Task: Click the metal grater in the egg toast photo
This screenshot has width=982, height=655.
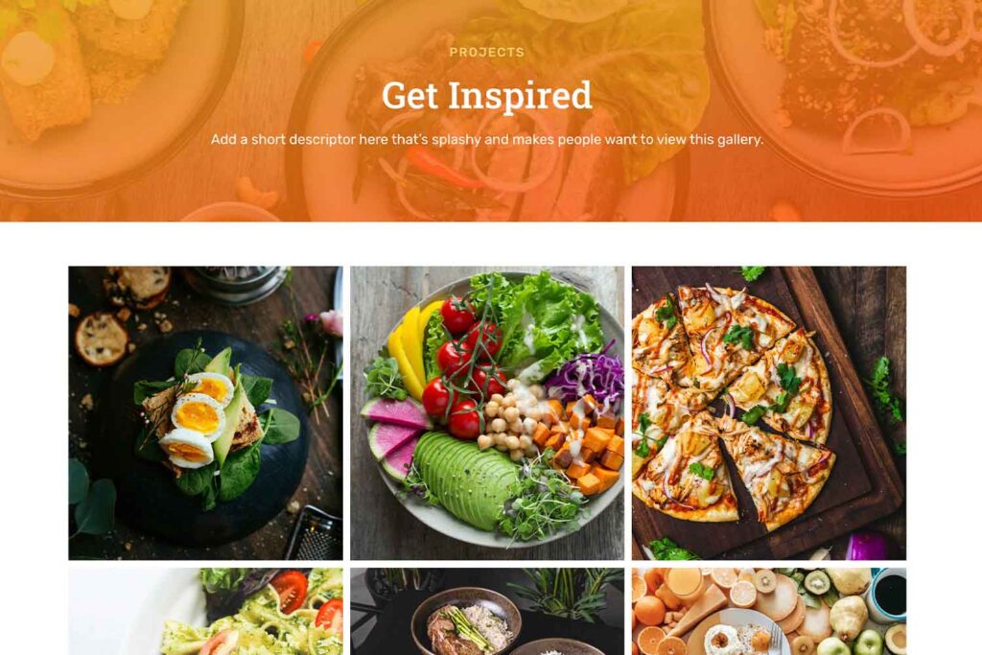Action: 315,533
